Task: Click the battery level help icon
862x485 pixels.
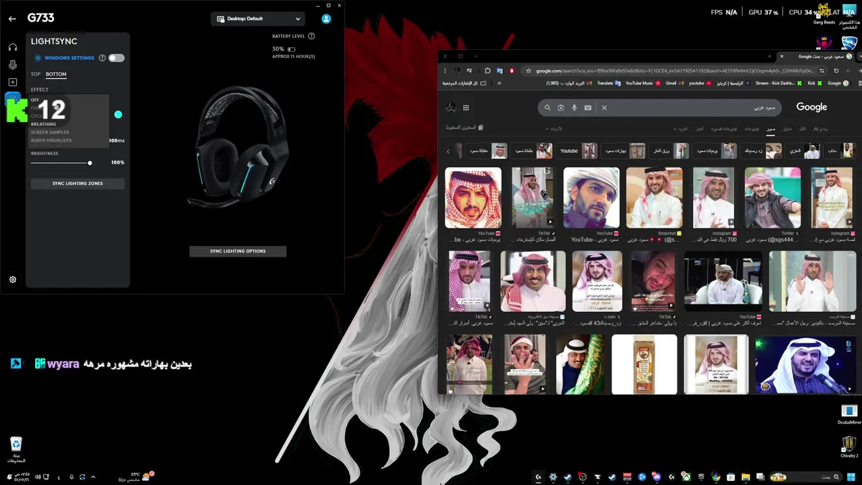Action: pos(311,36)
